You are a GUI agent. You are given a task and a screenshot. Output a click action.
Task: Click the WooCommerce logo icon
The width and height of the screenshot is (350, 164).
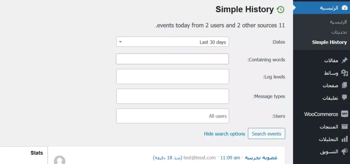[x=344, y=114]
